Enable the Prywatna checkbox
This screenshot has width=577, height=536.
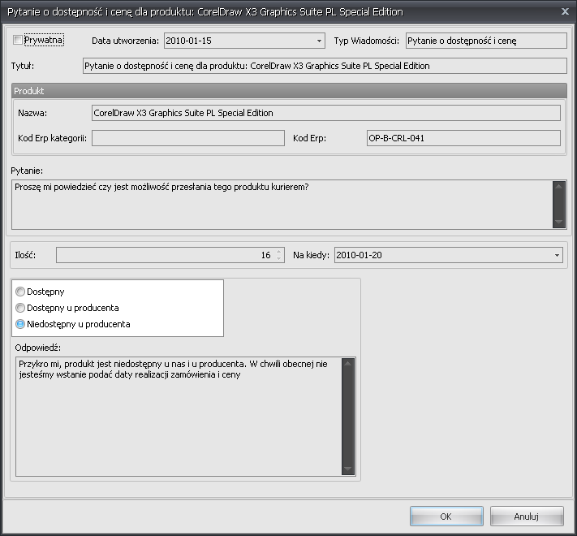(18, 40)
